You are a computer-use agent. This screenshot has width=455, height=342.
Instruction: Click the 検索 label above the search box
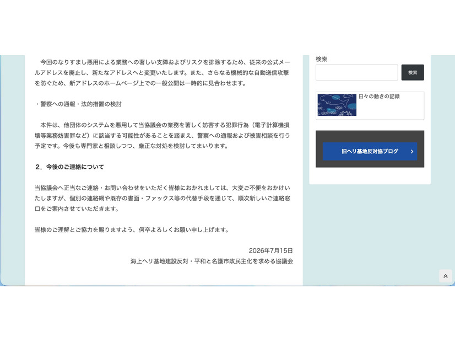click(x=321, y=59)
